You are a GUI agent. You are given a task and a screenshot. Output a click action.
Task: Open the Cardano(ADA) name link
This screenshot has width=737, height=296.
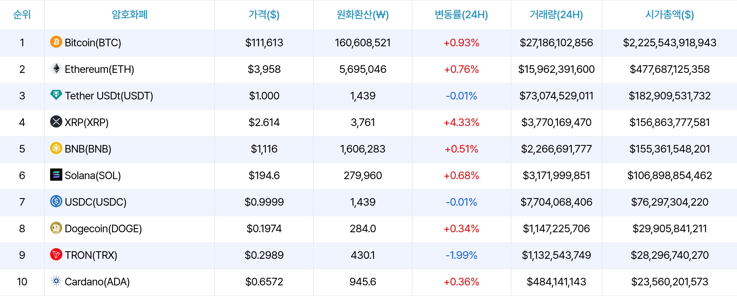(x=97, y=282)
